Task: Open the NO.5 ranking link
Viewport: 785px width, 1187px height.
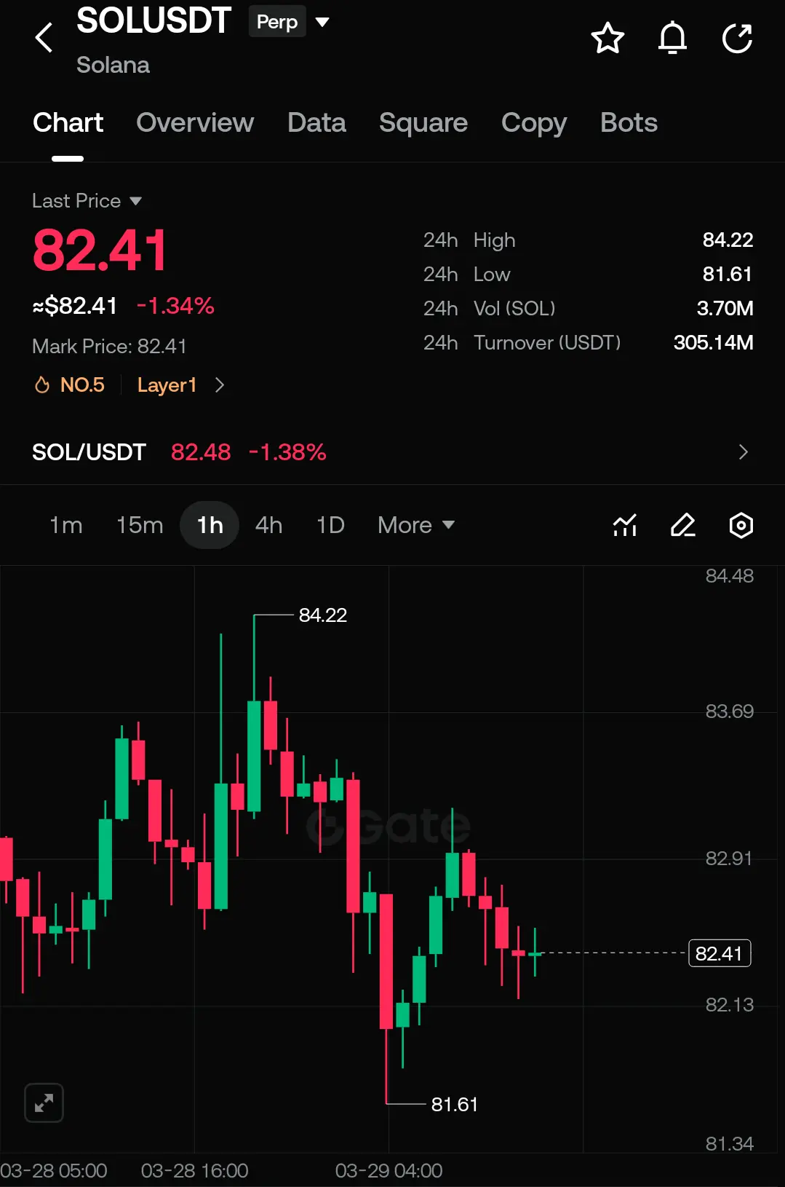Action: point(82,385)
